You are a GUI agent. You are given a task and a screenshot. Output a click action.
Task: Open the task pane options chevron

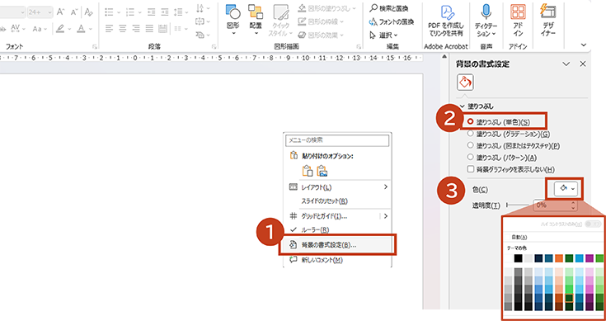coord(566,64)
